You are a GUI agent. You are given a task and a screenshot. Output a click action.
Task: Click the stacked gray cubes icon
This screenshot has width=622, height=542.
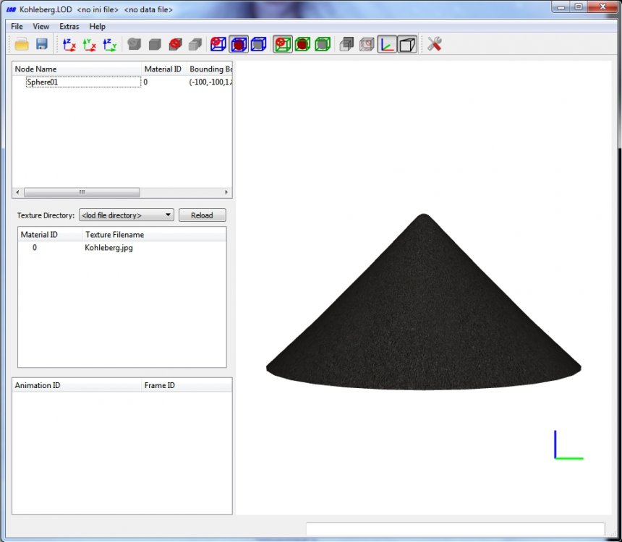(346, 44)
